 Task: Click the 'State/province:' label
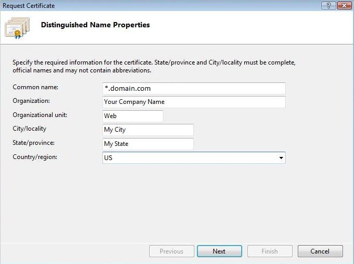[x=34, y=143]
